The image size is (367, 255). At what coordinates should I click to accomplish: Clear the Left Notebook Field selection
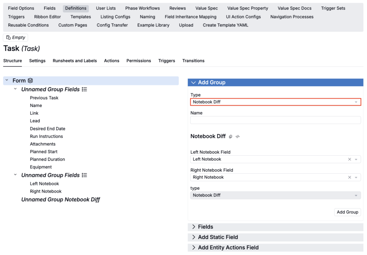(349, 159)
